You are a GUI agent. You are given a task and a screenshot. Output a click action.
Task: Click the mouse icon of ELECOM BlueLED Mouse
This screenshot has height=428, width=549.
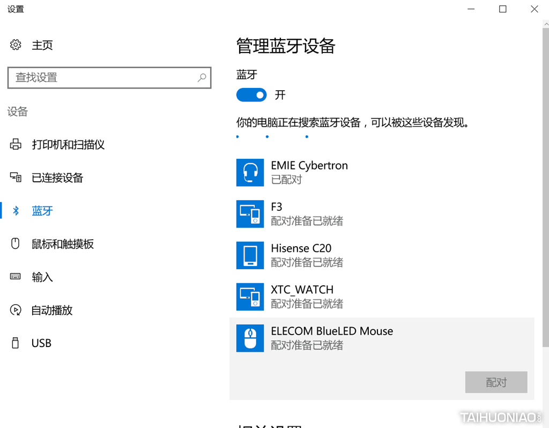click(x=250, y=338)
